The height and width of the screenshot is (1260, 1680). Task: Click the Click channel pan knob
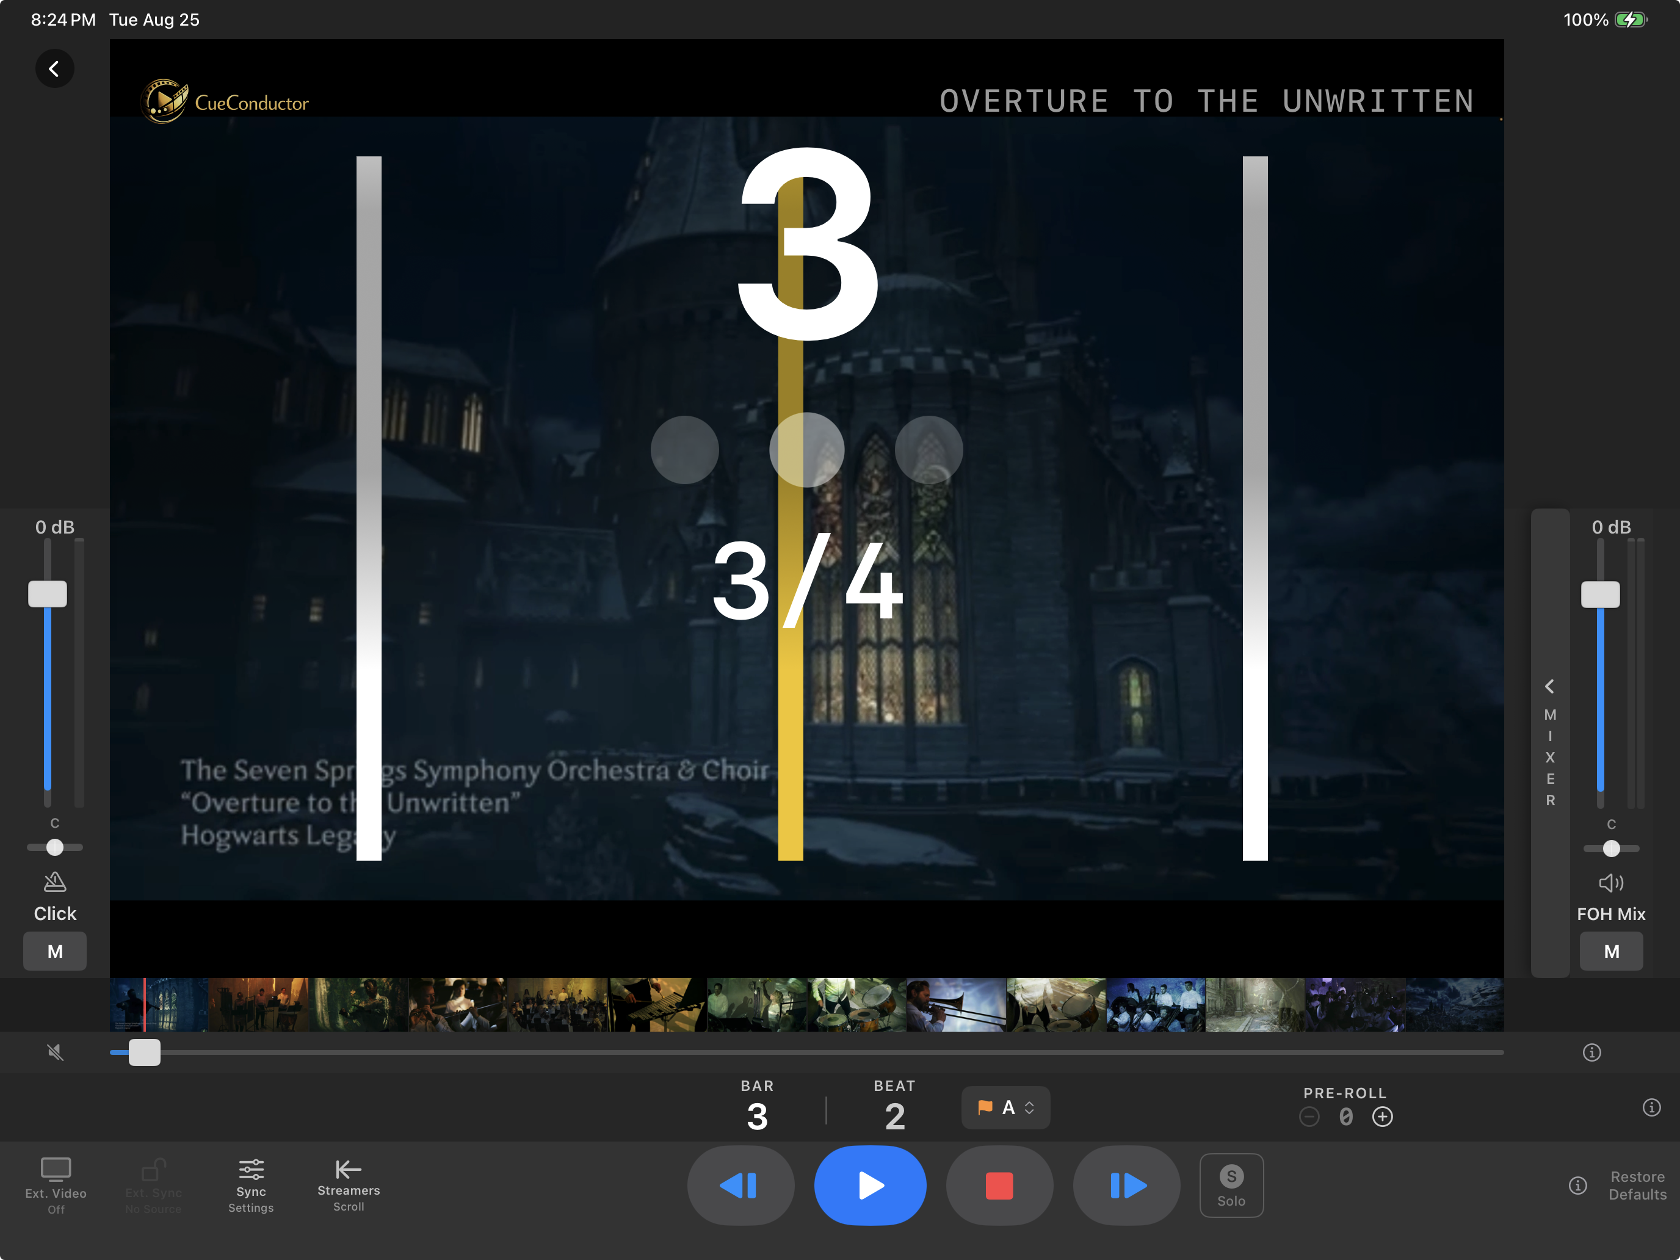pyautogui.click(x=55, y=847)
